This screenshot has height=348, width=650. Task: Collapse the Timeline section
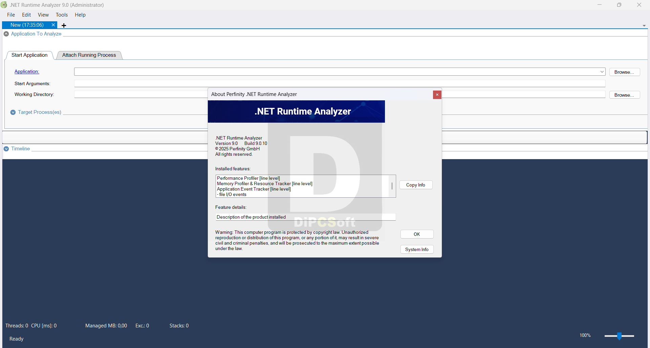(x=6, y=149)
